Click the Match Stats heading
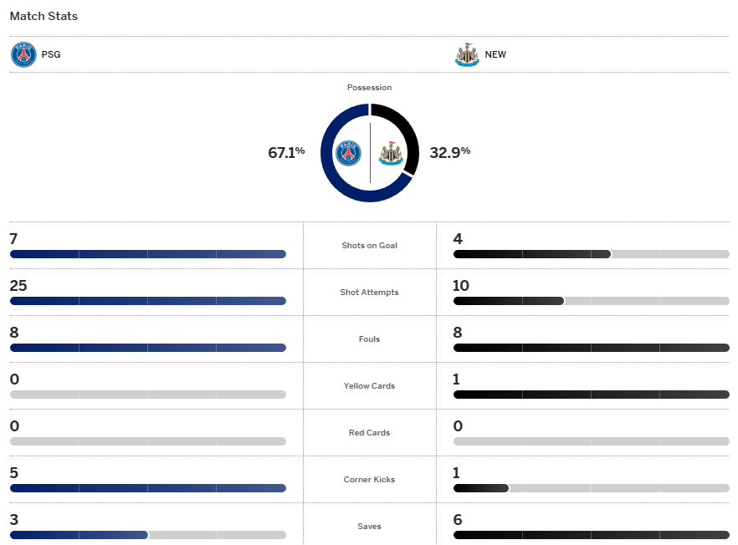This screenshot has width=738, height=545. [44, 16]
